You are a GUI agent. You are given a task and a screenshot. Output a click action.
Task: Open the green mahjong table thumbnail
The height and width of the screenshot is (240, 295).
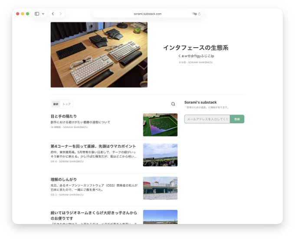click(160, 125)
